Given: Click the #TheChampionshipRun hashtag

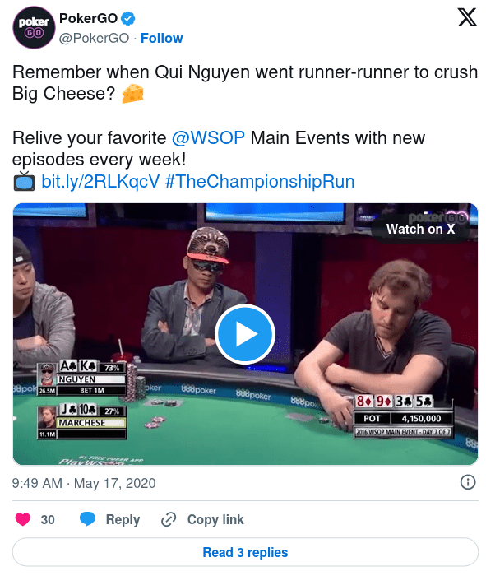Looking at the screenshot, I should (260, 182).
